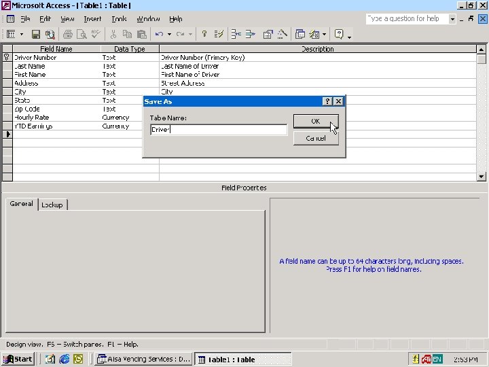The width and height of the screenshot is (489, 367).
Task: Confirm Save As with OK button
Action: [x=316, y=121]
